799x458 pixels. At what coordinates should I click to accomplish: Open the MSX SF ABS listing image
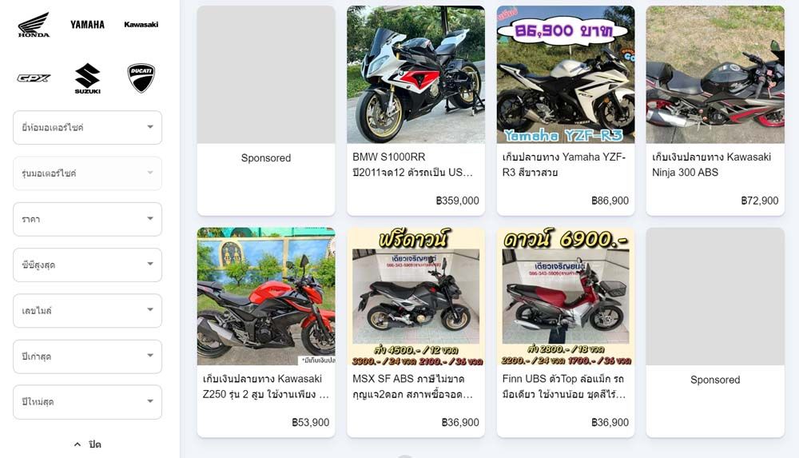pos(415,297)
